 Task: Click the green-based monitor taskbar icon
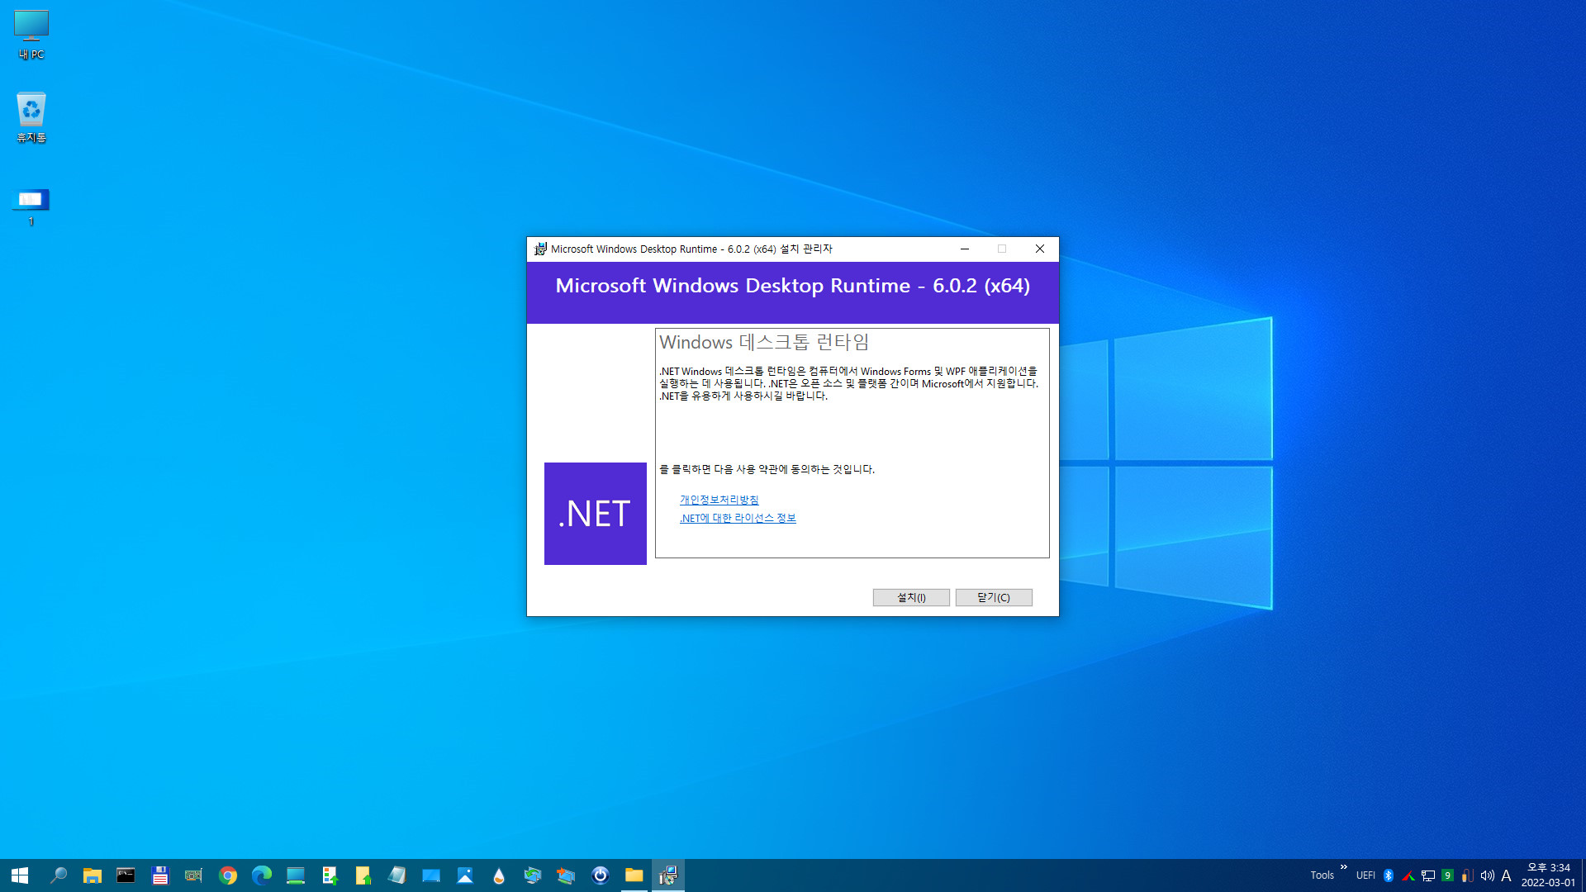[x=296, y=875]
